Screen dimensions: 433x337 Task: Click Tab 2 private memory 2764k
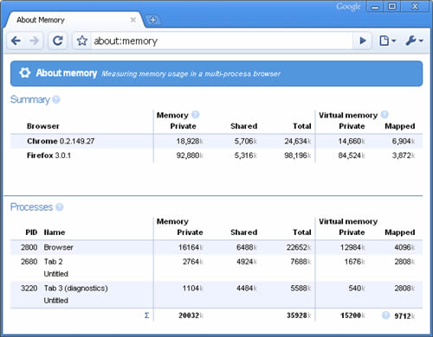[x=193, y=262]
